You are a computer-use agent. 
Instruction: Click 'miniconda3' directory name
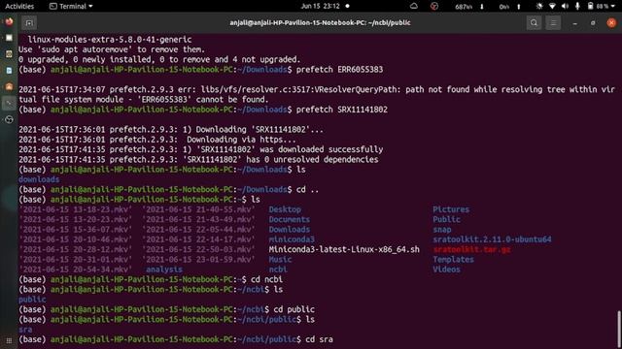tap(292, 239)
